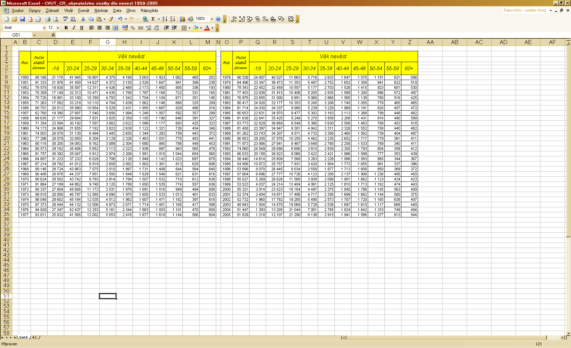
Task: Expand the Name Box dropdown arrow
Action: coord(34,35)
